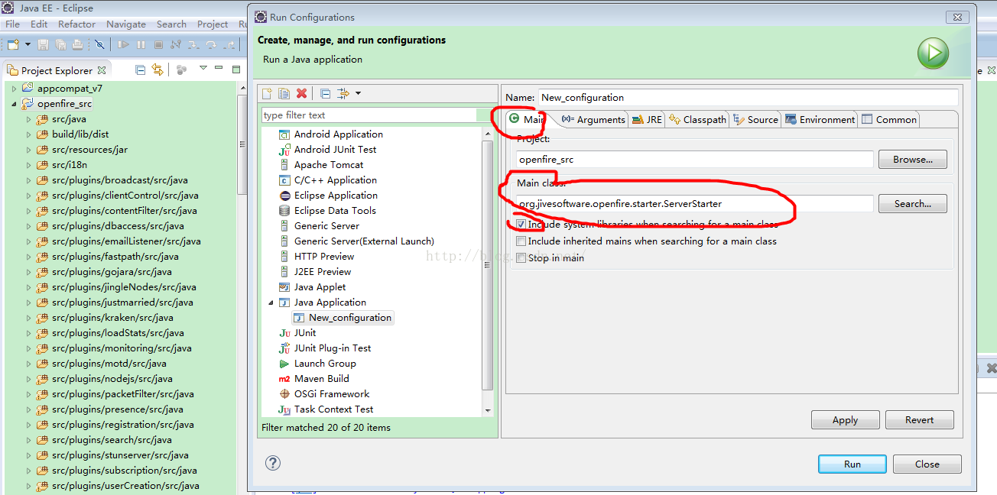Click the Step Into debug icon
Screen dimensions: 997x495
click(193, 46)
